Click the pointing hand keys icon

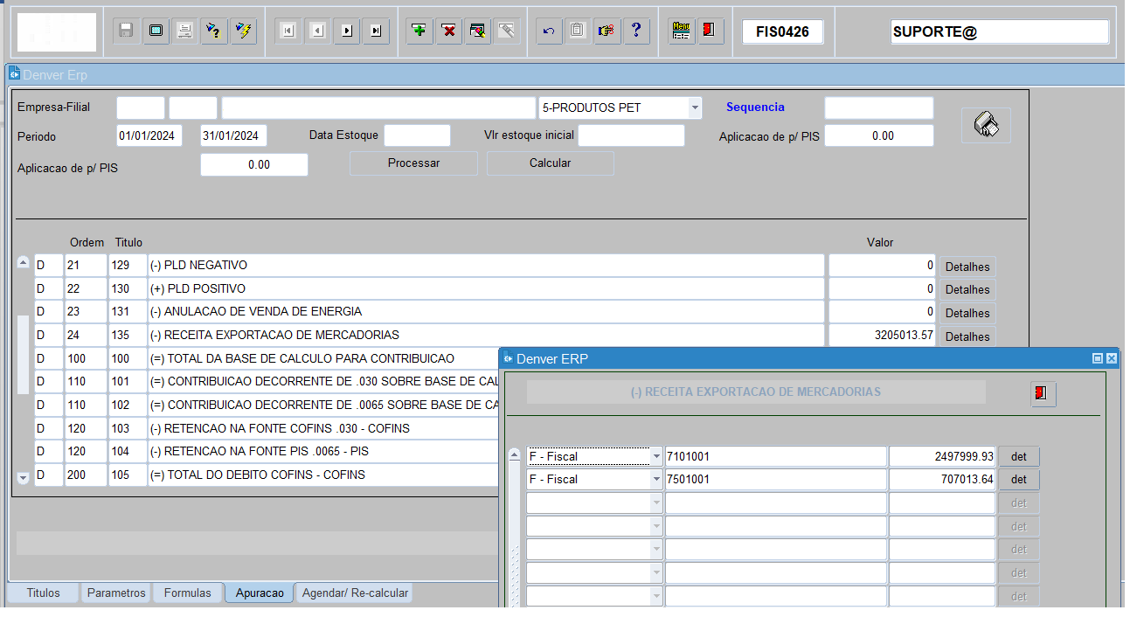coord(606,31)
